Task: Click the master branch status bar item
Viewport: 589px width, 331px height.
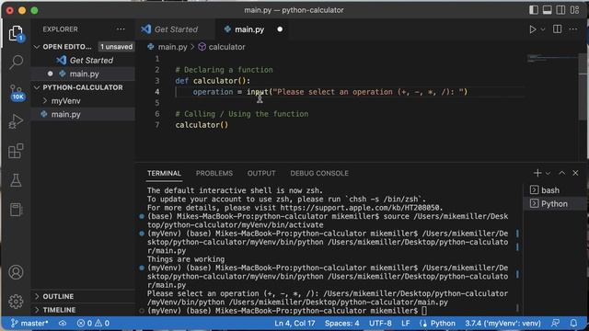Action: click(29, 323)
